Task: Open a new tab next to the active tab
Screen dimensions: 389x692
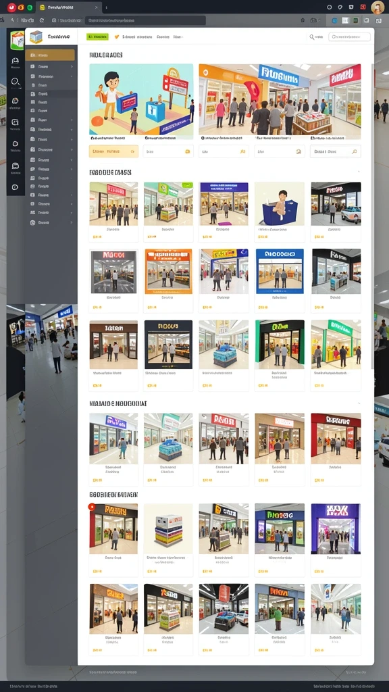Action: point(106,7)
